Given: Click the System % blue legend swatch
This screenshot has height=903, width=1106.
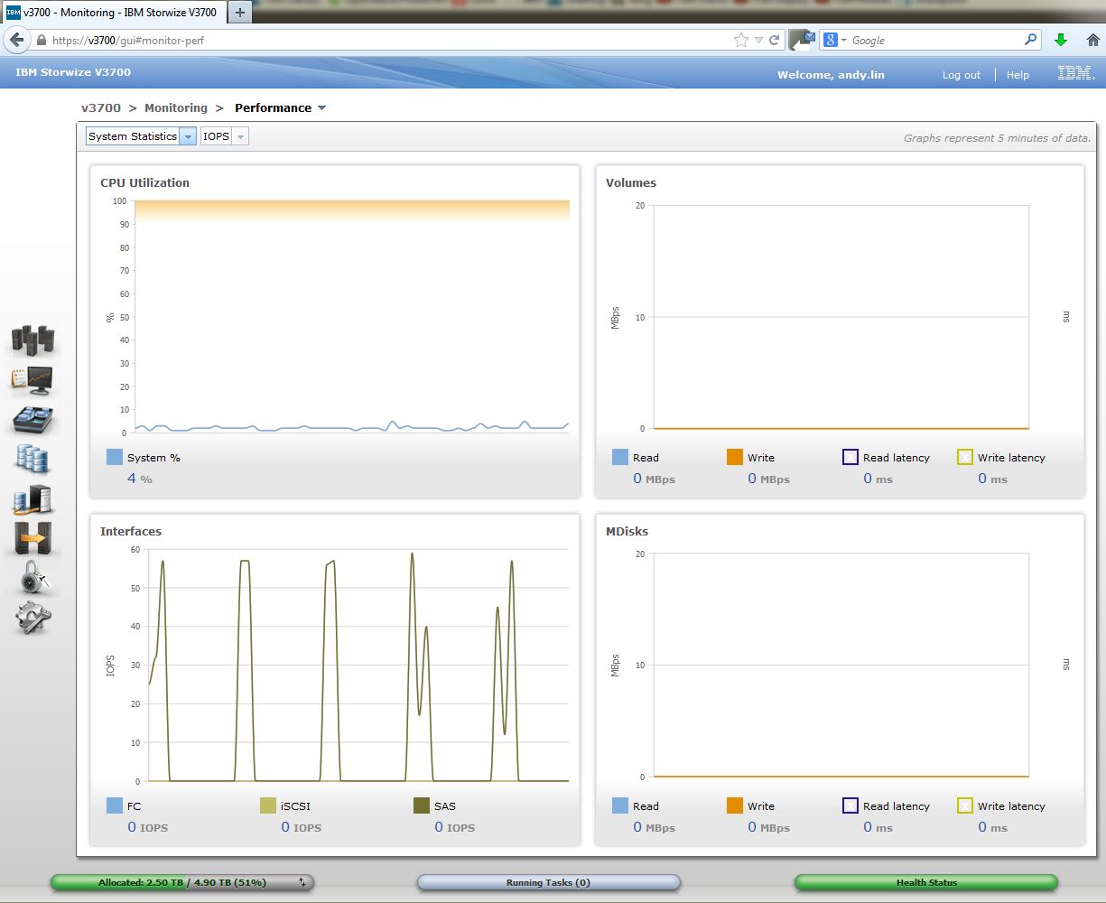Looking at the screenshot, I should tap(114, 457).
